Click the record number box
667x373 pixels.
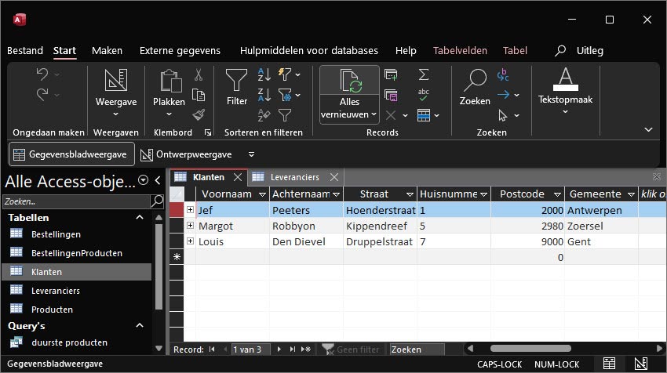tap(252, 349)
